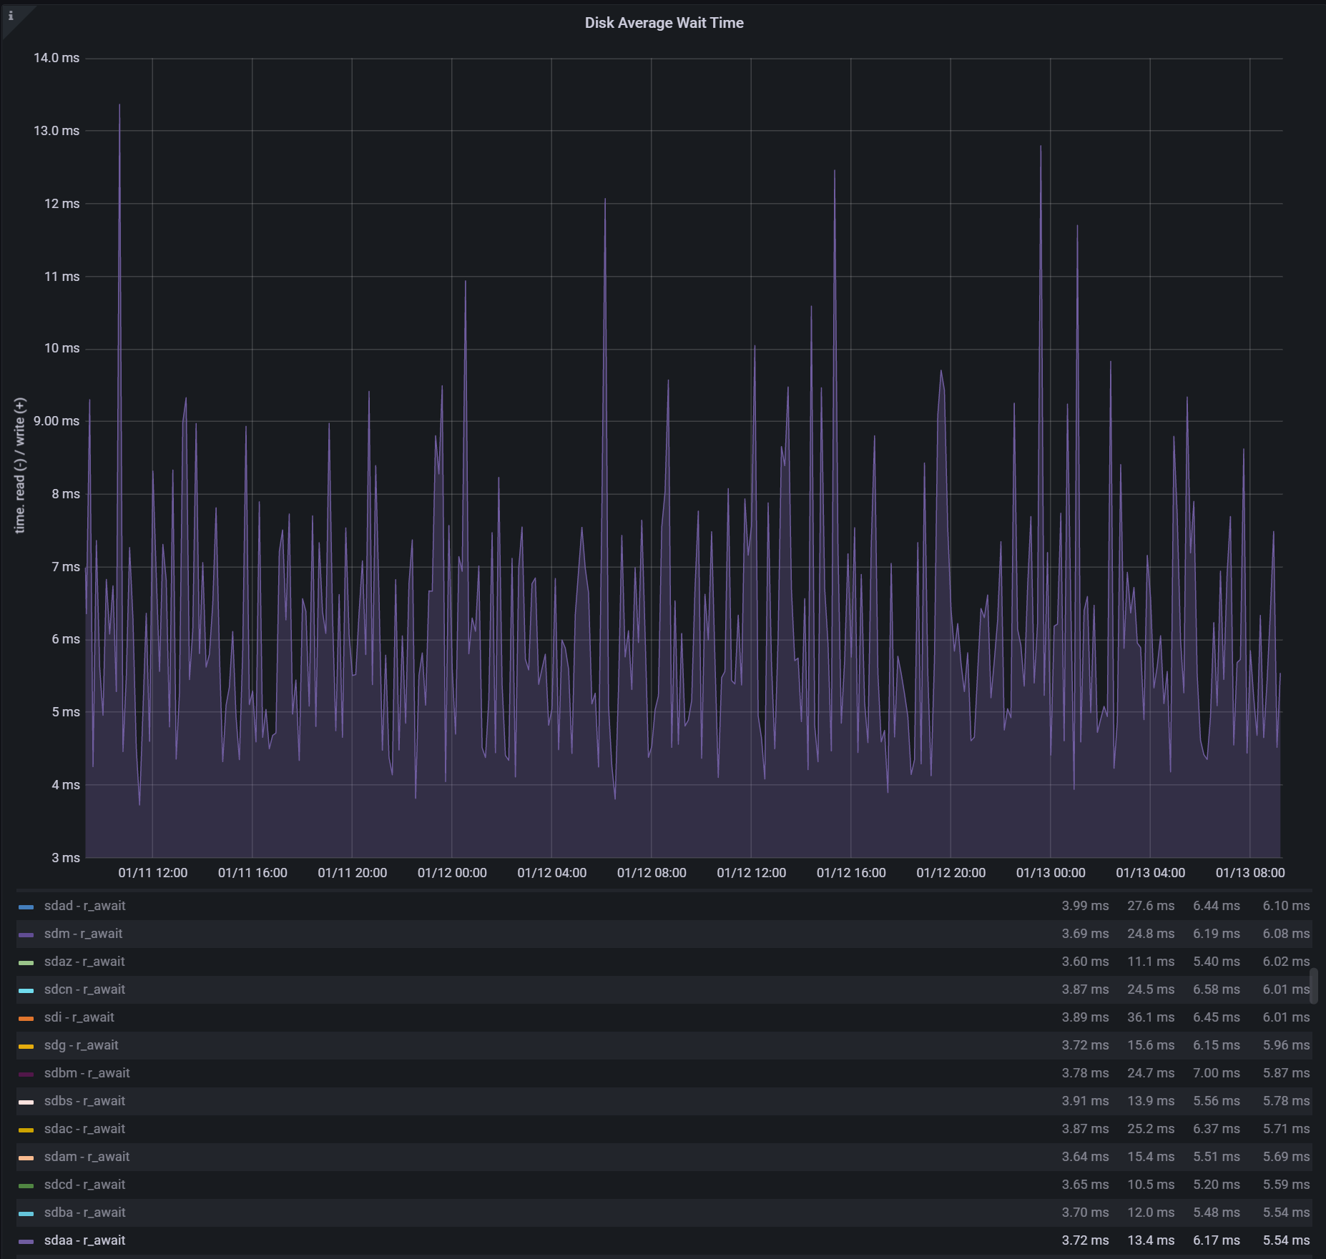
Task: Open color picker for sdaa purple swatch
Action: point(26,1242)
